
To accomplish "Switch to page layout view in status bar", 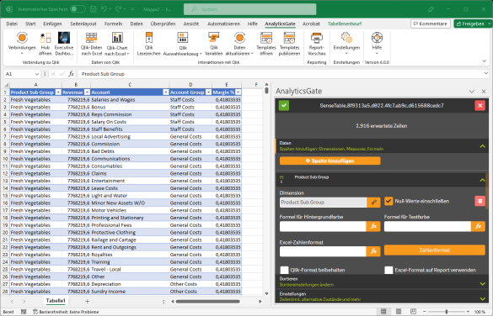I will point(399,311).
